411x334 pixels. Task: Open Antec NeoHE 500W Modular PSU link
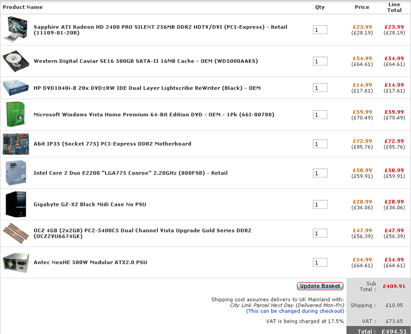pyautogui.click(x=91, y=262)
